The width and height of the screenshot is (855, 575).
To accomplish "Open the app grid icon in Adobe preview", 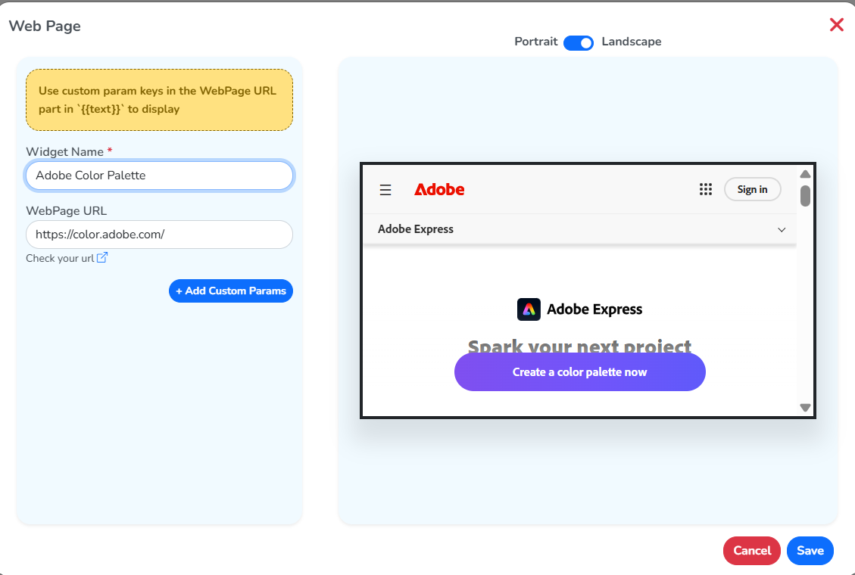I will click(706, 189).
